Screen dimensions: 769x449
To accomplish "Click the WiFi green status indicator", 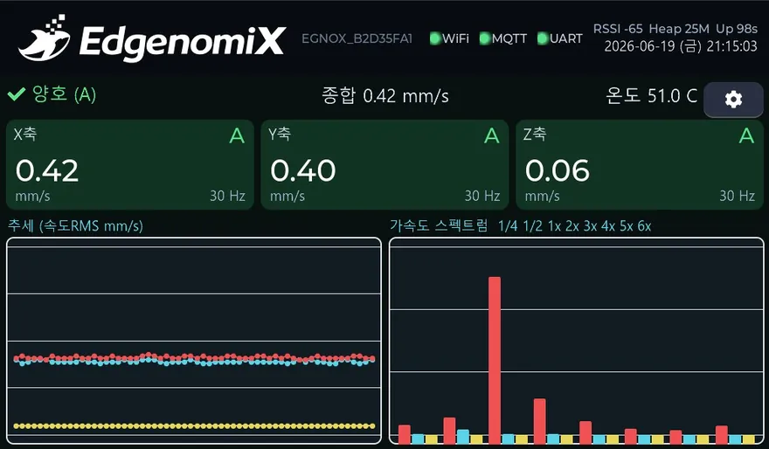I will tap(434, 38).
